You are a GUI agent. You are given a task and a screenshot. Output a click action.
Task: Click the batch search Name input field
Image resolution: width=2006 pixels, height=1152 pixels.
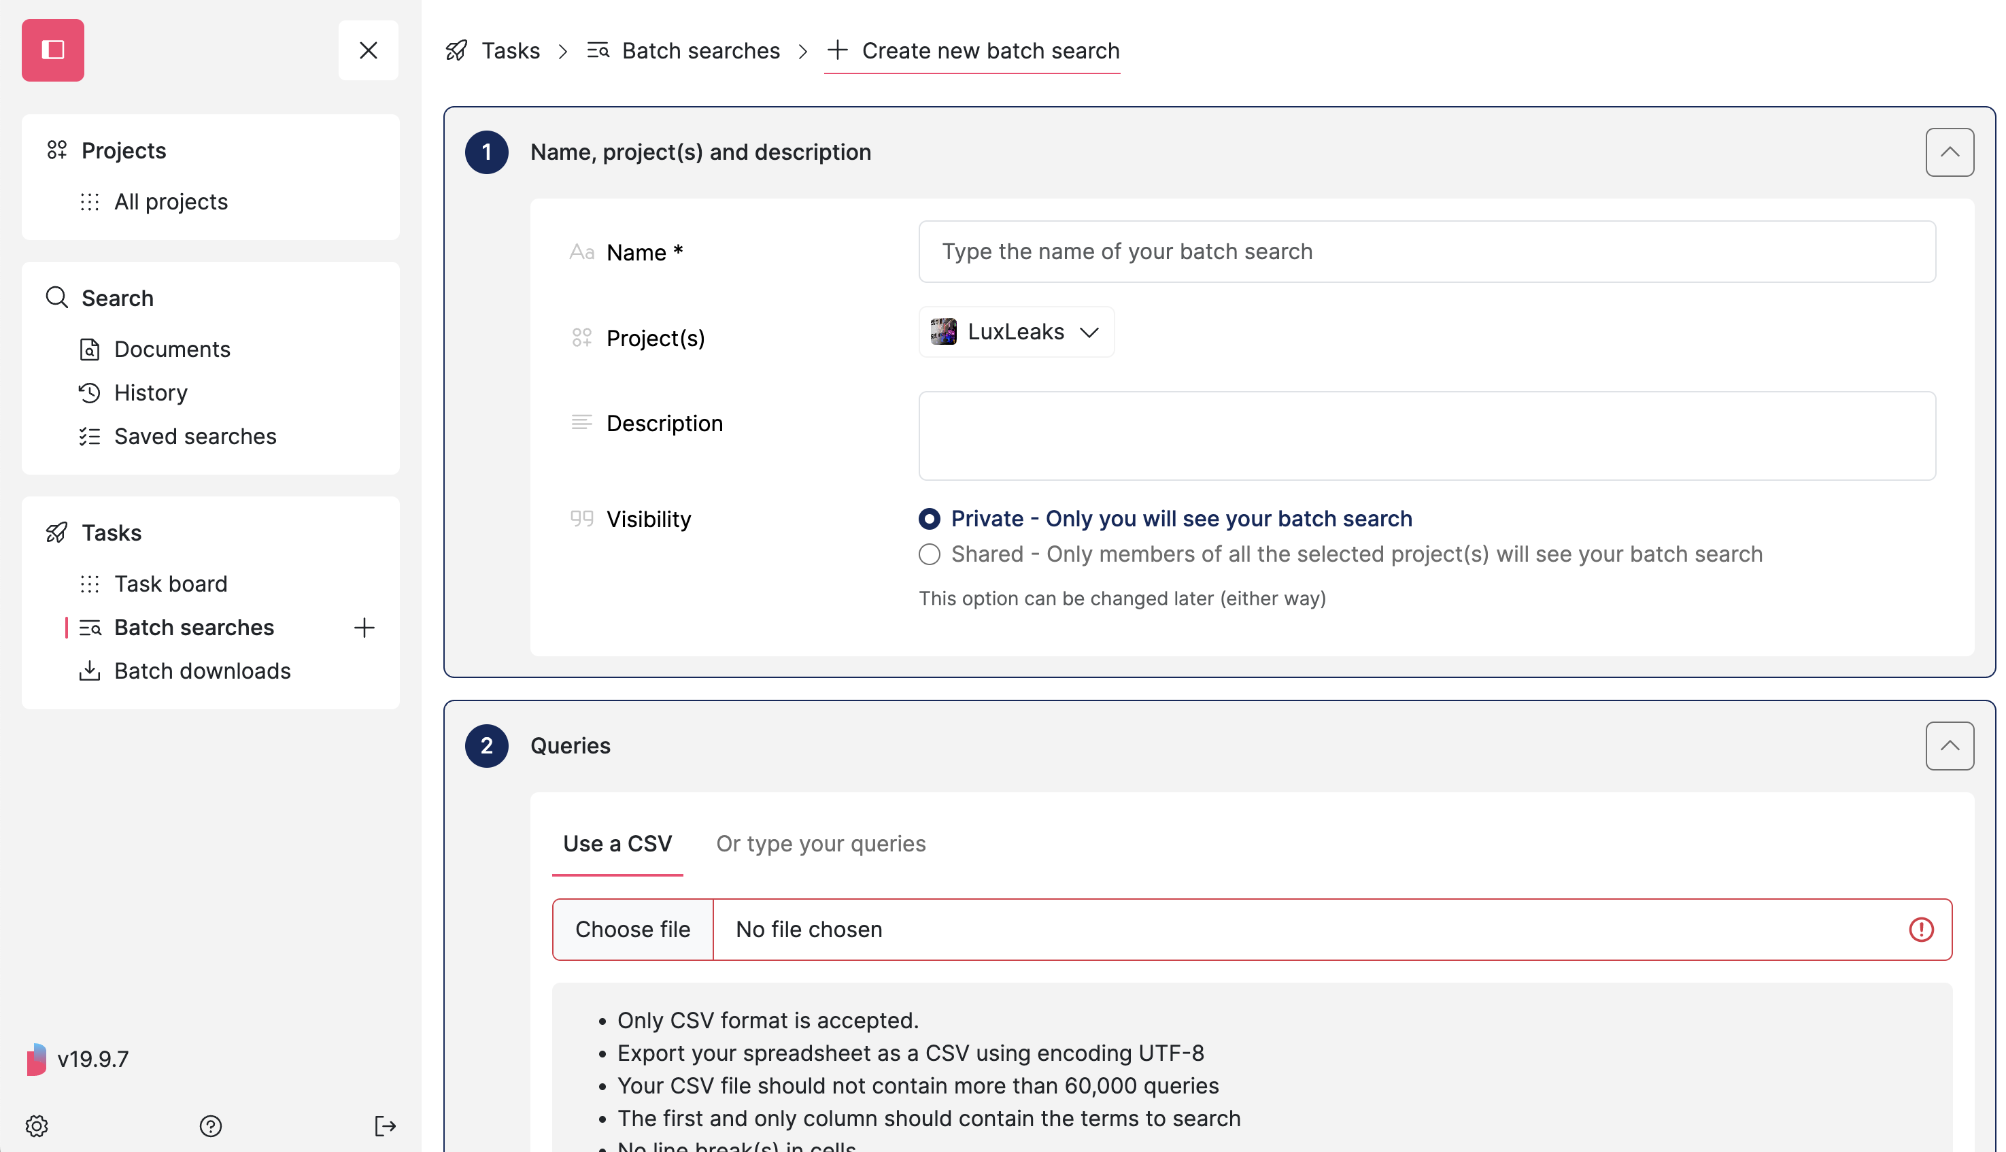(x=1424, y=252)
